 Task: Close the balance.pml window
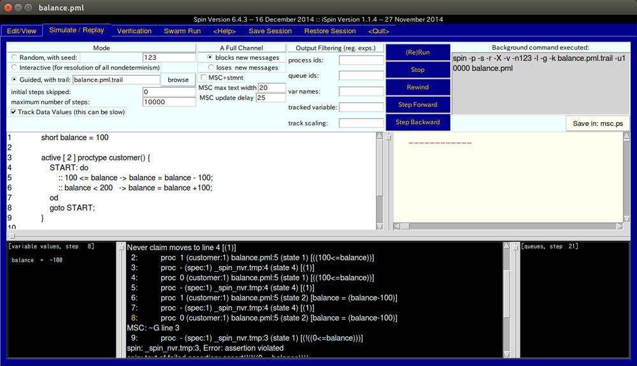tap(8, 7)
